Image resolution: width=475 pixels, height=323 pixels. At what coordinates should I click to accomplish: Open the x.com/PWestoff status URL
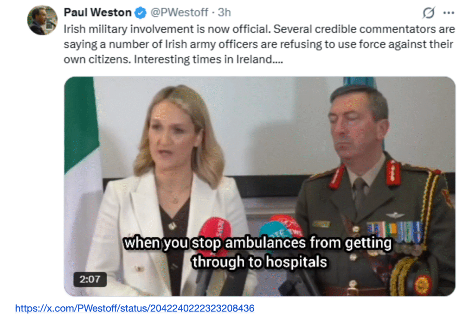[135, 308]
